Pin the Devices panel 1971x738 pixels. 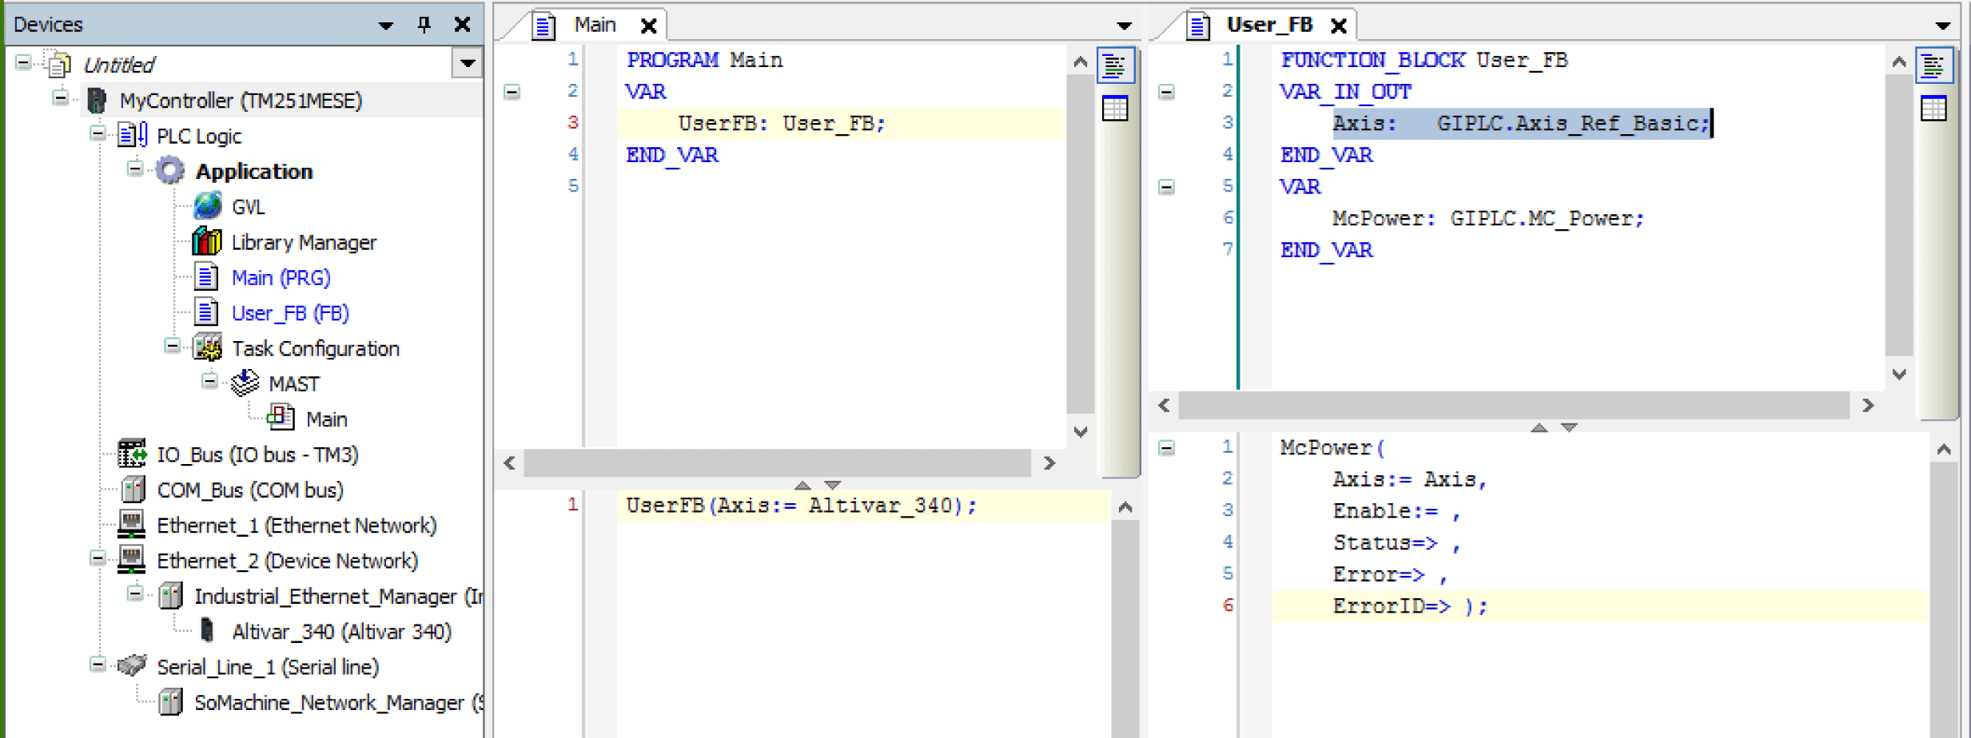coord(424,25)
